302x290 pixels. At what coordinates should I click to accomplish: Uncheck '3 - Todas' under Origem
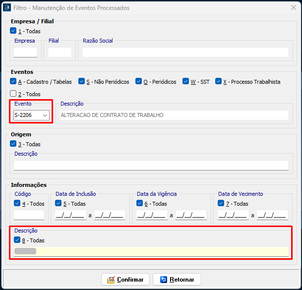point(13,144)
